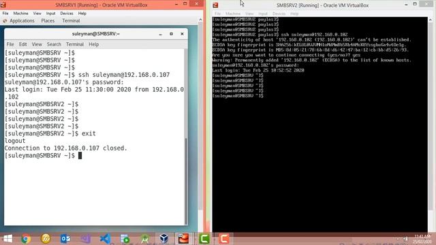Click the ECDSA SHA256 fingerprint line in SMBSRV2

click(309, 45)
